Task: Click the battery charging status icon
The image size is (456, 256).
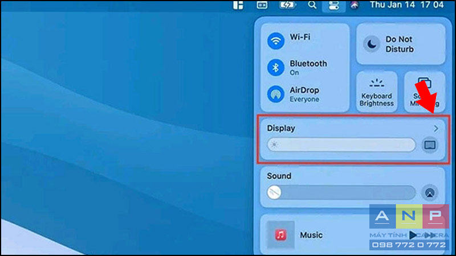Action: (x=287, y=5)
